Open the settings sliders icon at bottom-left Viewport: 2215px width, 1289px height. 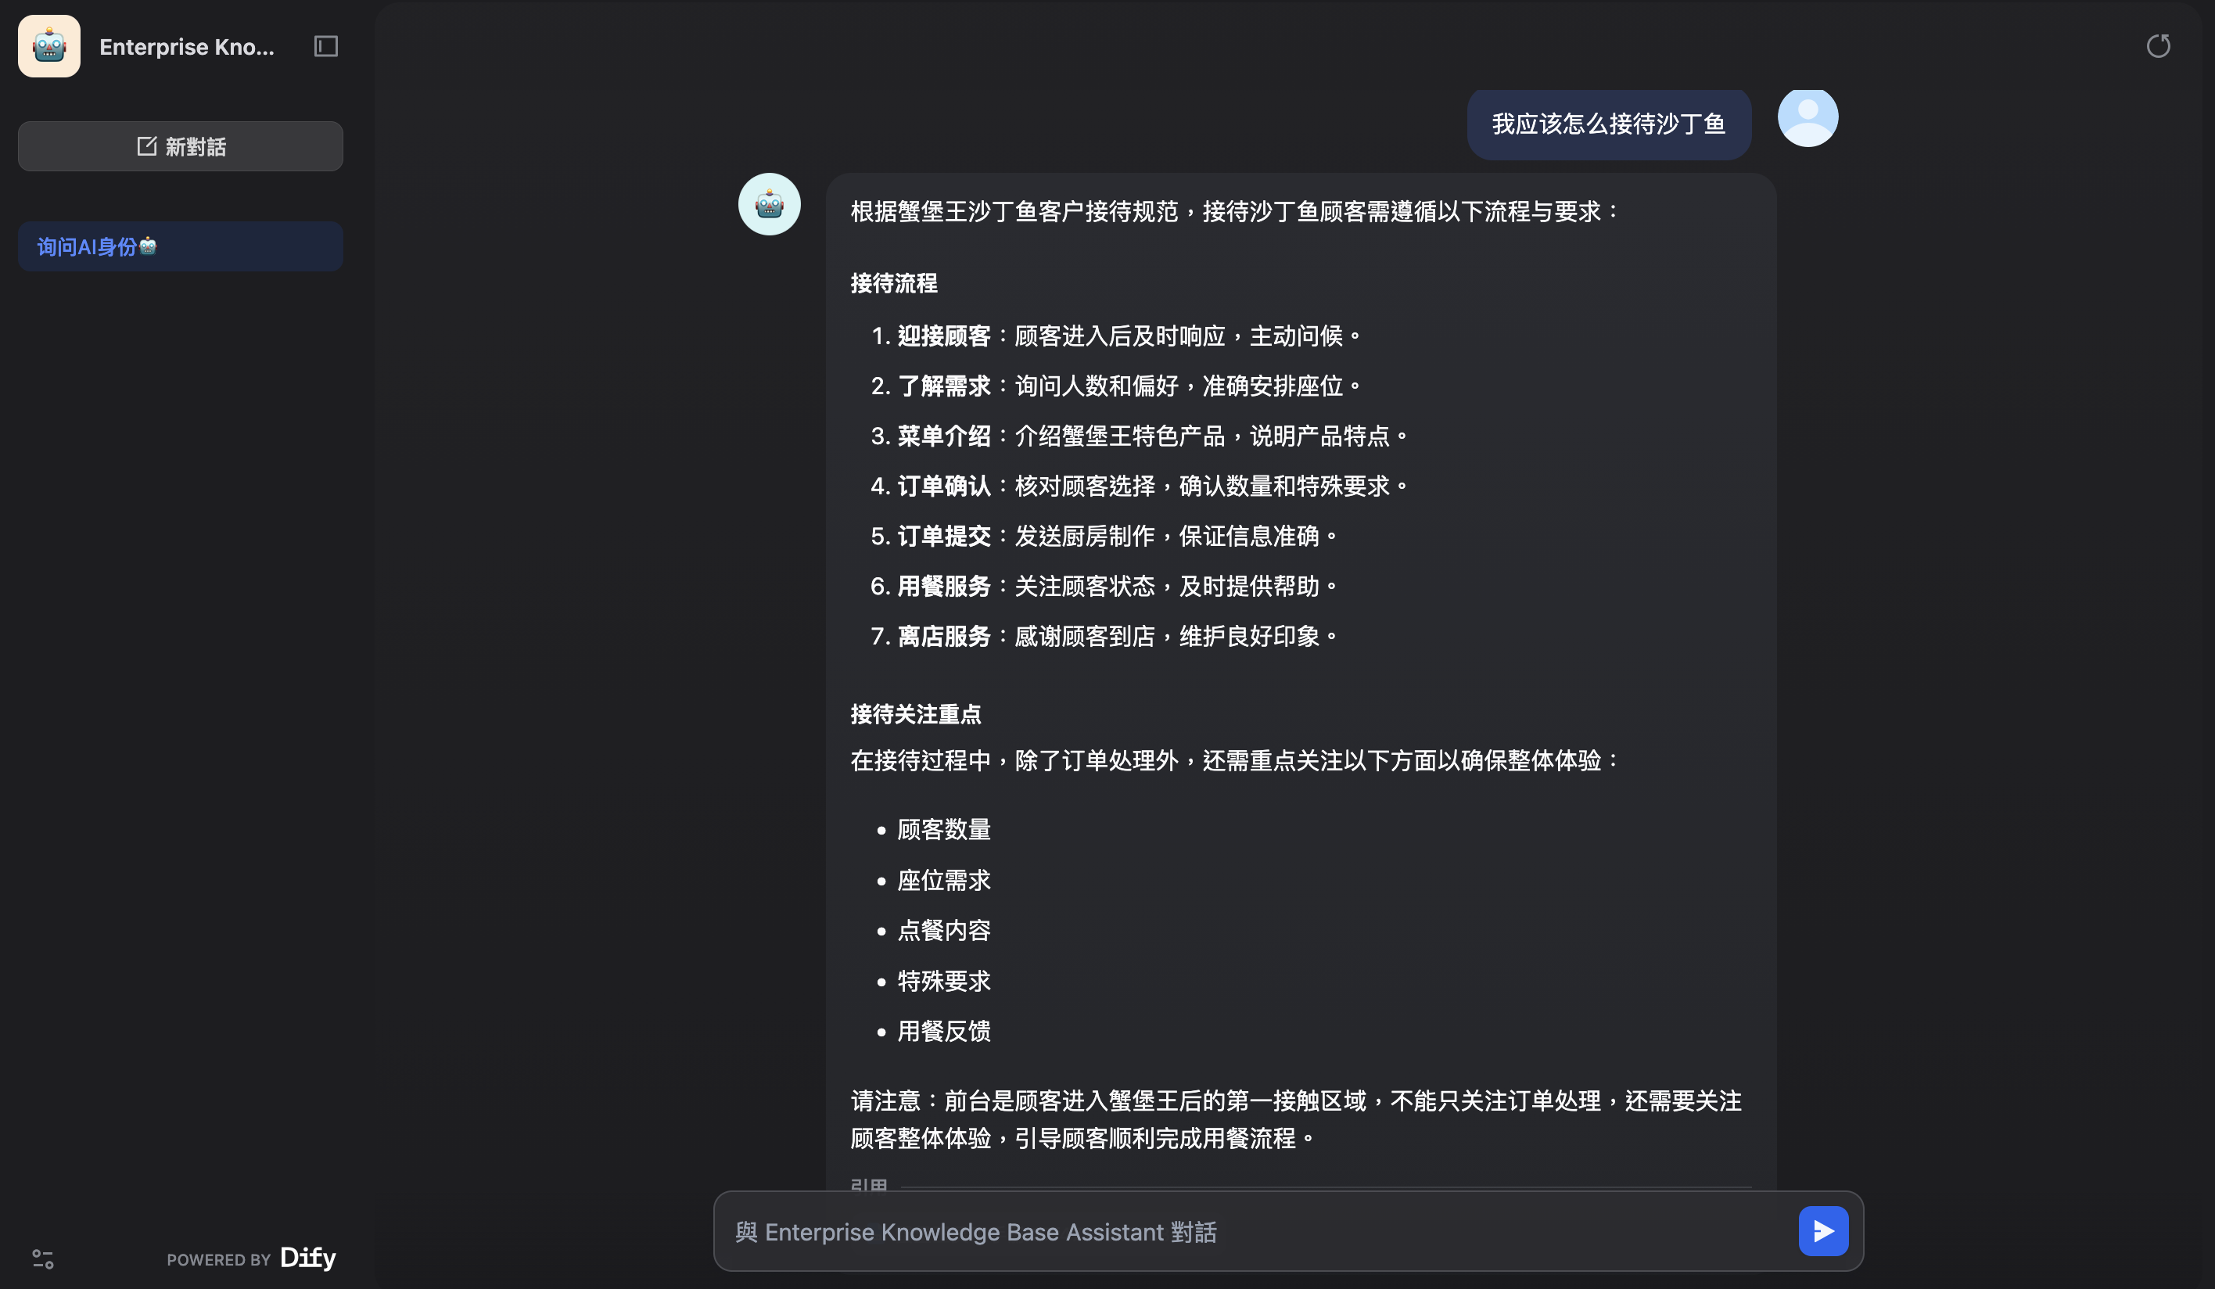(x=43, y=1258)
